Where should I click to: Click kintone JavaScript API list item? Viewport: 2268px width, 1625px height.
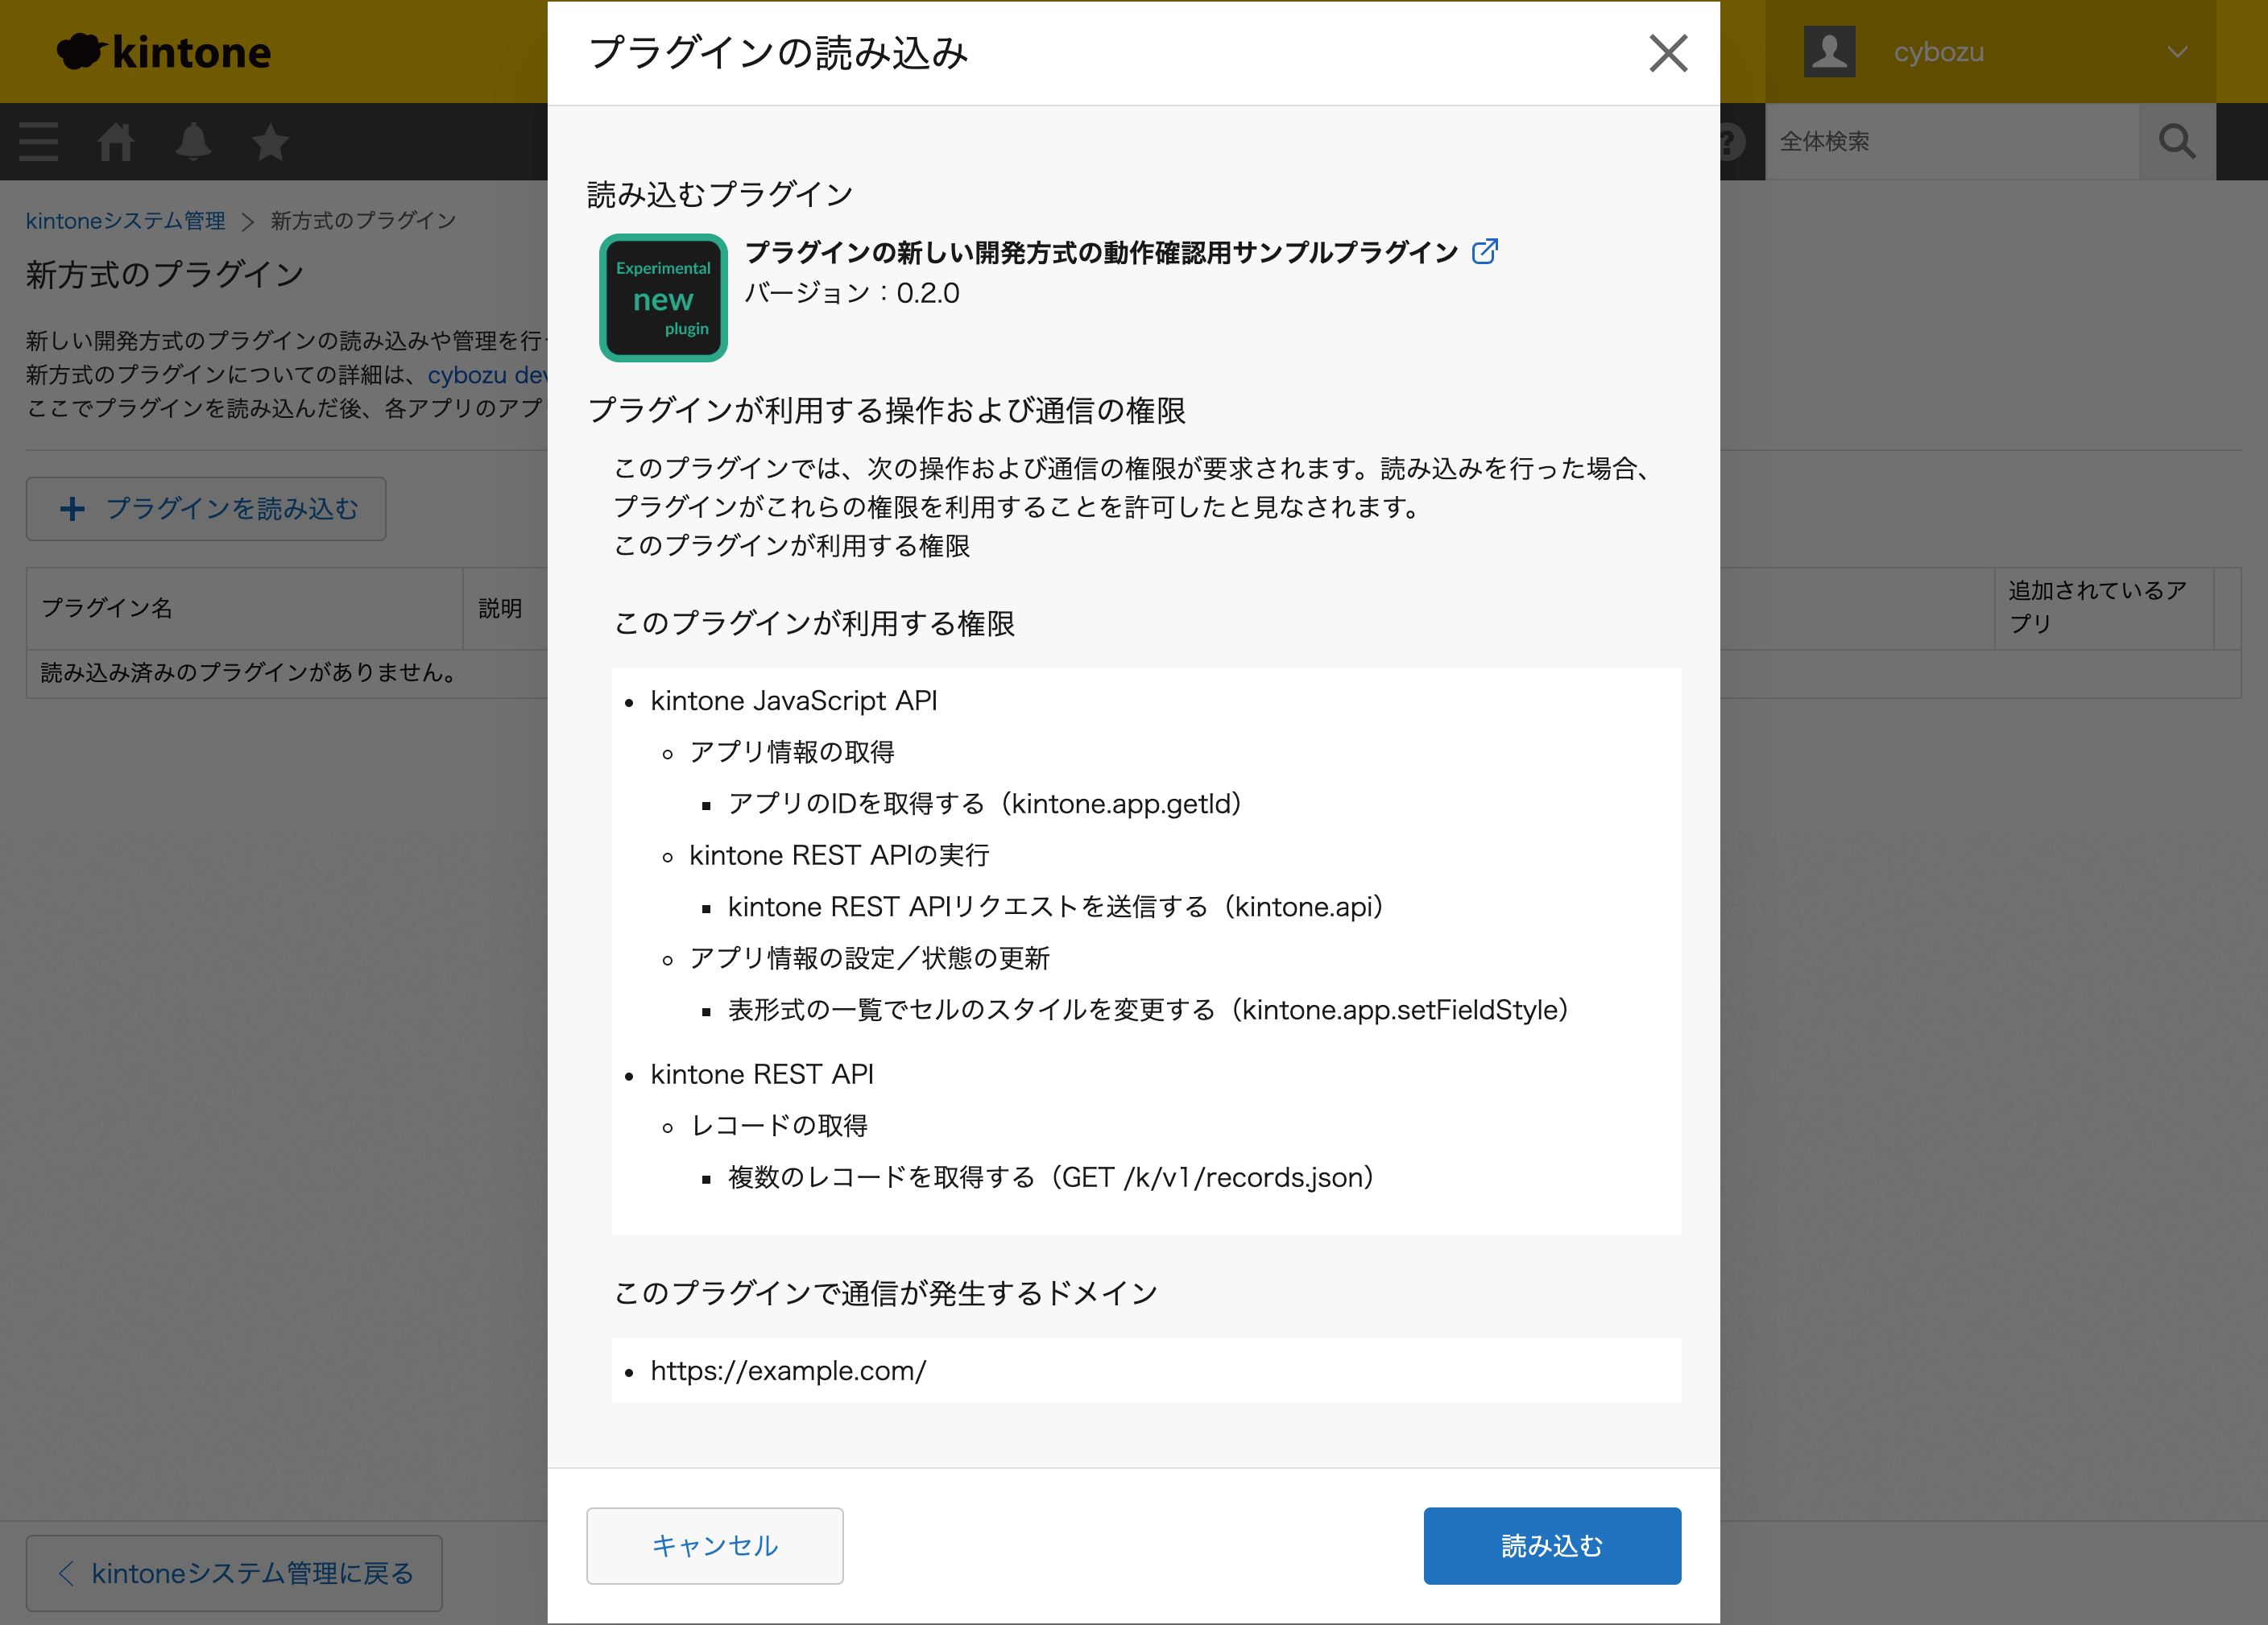pos(794,701)
